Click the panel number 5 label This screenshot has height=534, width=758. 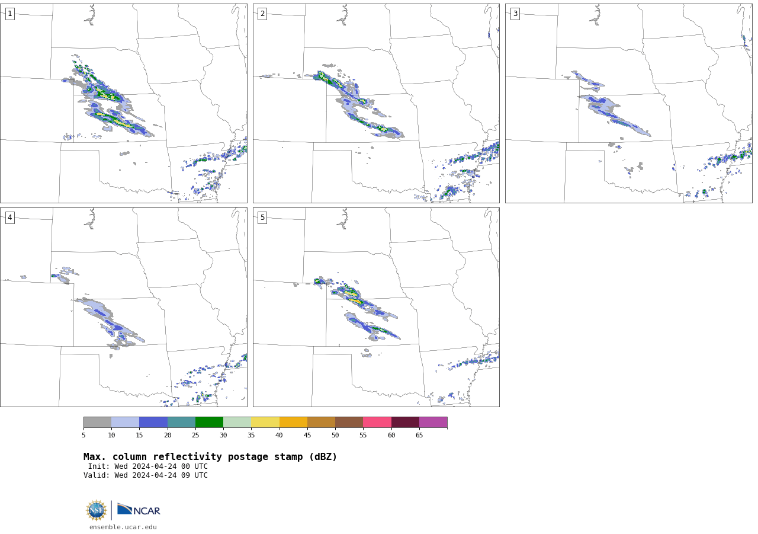point(262,218)
